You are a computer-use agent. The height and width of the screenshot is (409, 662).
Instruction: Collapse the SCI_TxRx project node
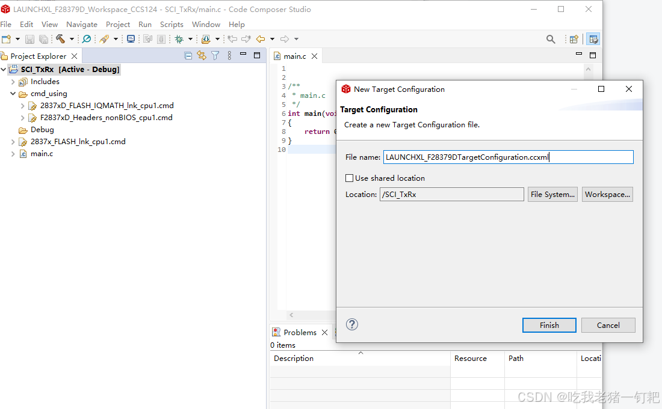[x=4, y=70]
